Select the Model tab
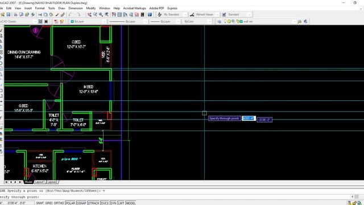Viewport: 364px width, 205px height. 28,182
